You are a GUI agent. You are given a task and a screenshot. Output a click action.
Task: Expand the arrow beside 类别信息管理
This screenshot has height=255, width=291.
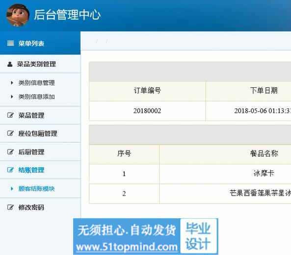[12, 82]
